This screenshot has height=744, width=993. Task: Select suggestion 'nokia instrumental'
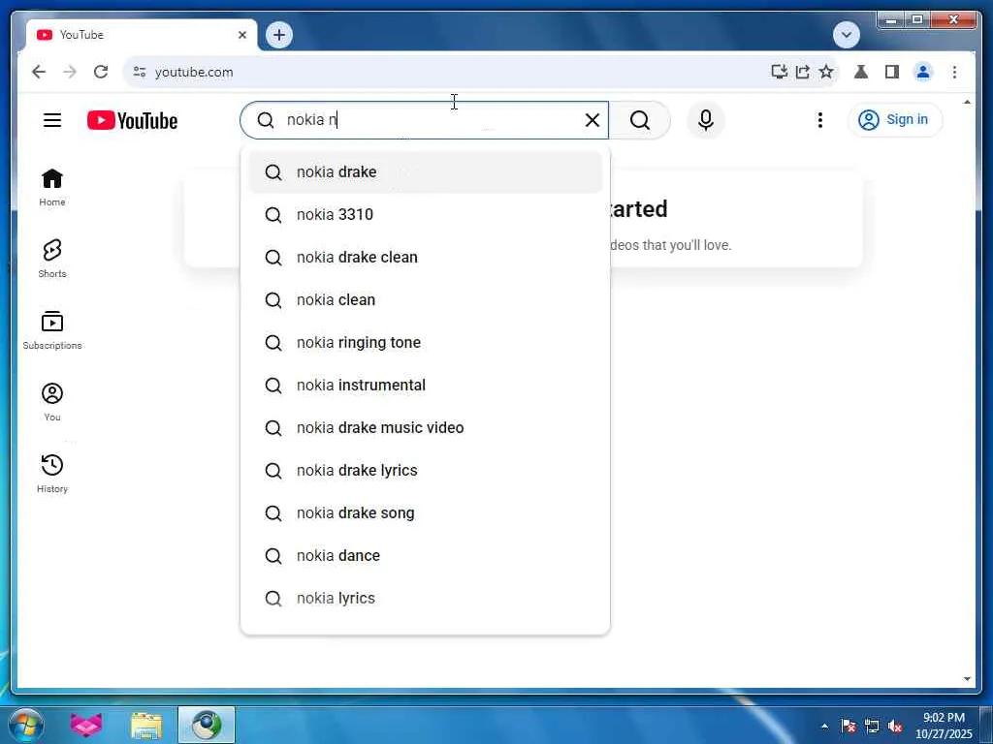[x=426, y=386]
